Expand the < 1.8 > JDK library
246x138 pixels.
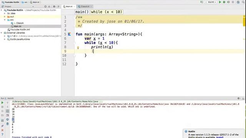click(x=5, y=36)
